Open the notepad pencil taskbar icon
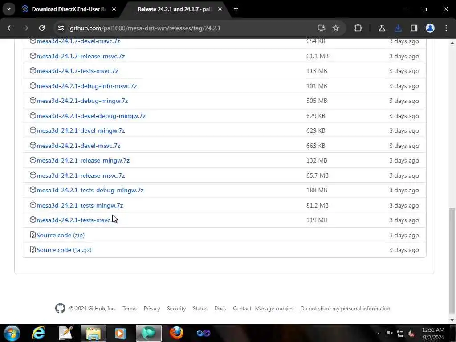456x342 pixels. (65, 333)
